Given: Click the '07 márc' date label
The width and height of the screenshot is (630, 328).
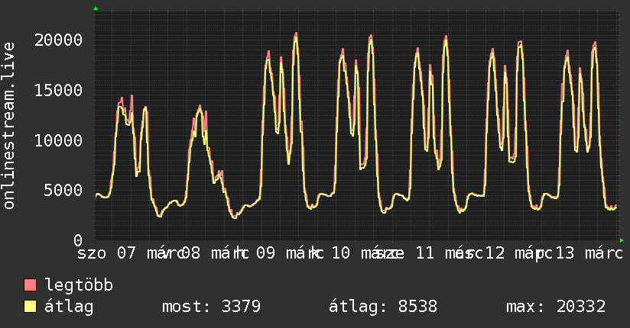Looking at the screenshot, I should (151, 253).
